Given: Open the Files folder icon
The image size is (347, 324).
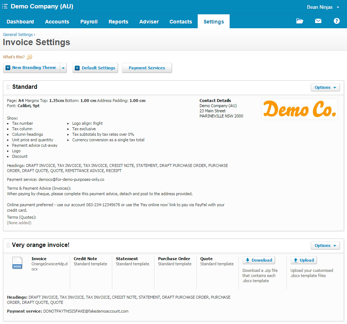Looking at the screenshot, I should click(300, 21).
